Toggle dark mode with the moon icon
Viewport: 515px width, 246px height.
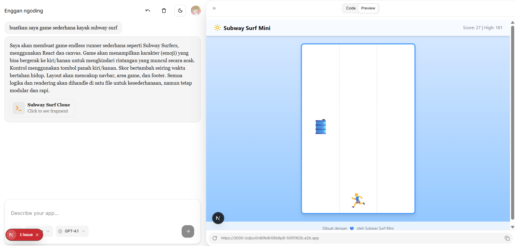point(180,11)
